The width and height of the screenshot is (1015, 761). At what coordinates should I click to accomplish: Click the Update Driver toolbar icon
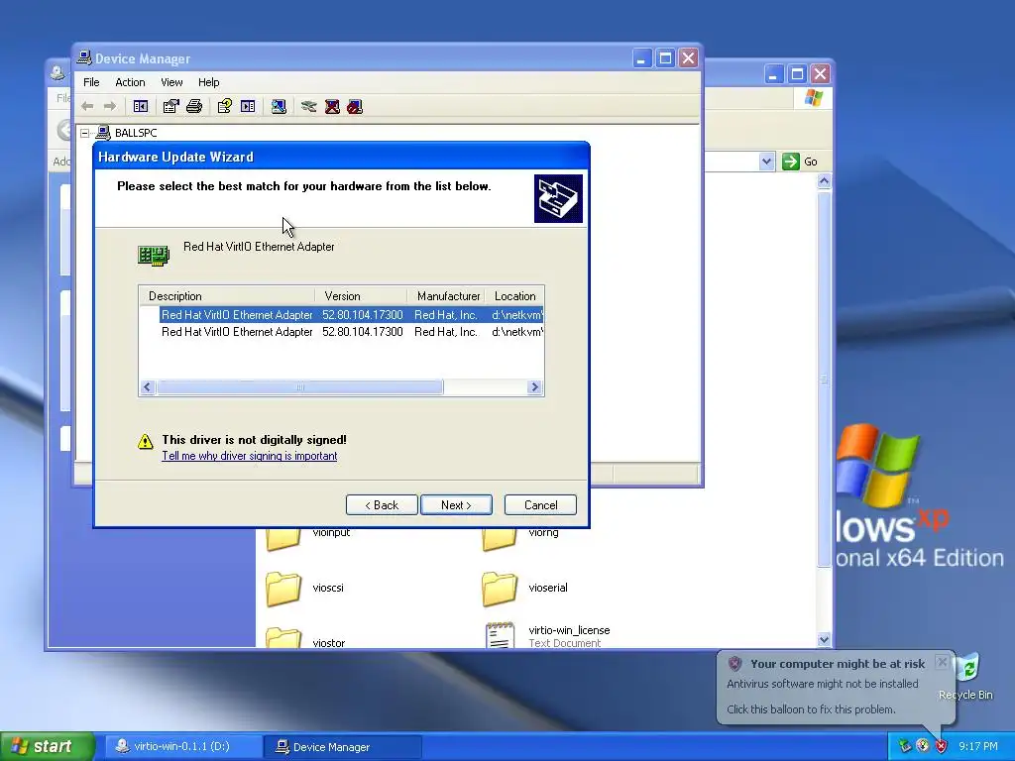[x=309, y=106]
